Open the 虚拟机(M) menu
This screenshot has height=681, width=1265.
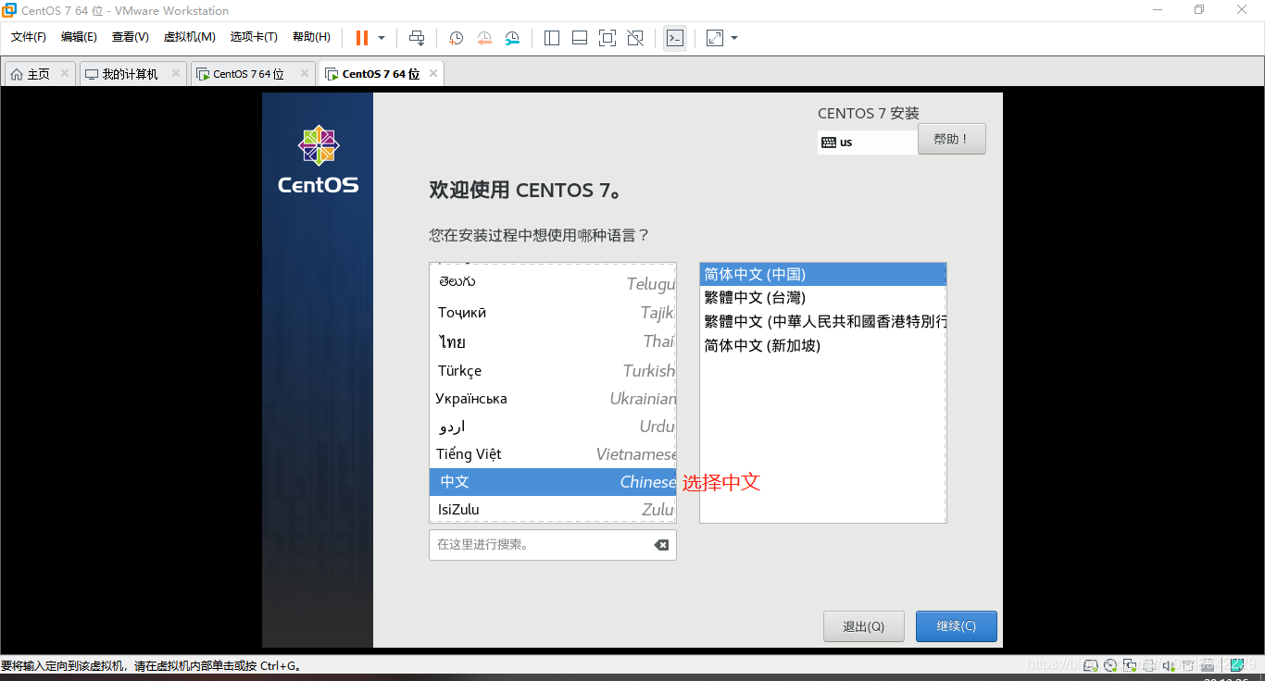point(190,37)
